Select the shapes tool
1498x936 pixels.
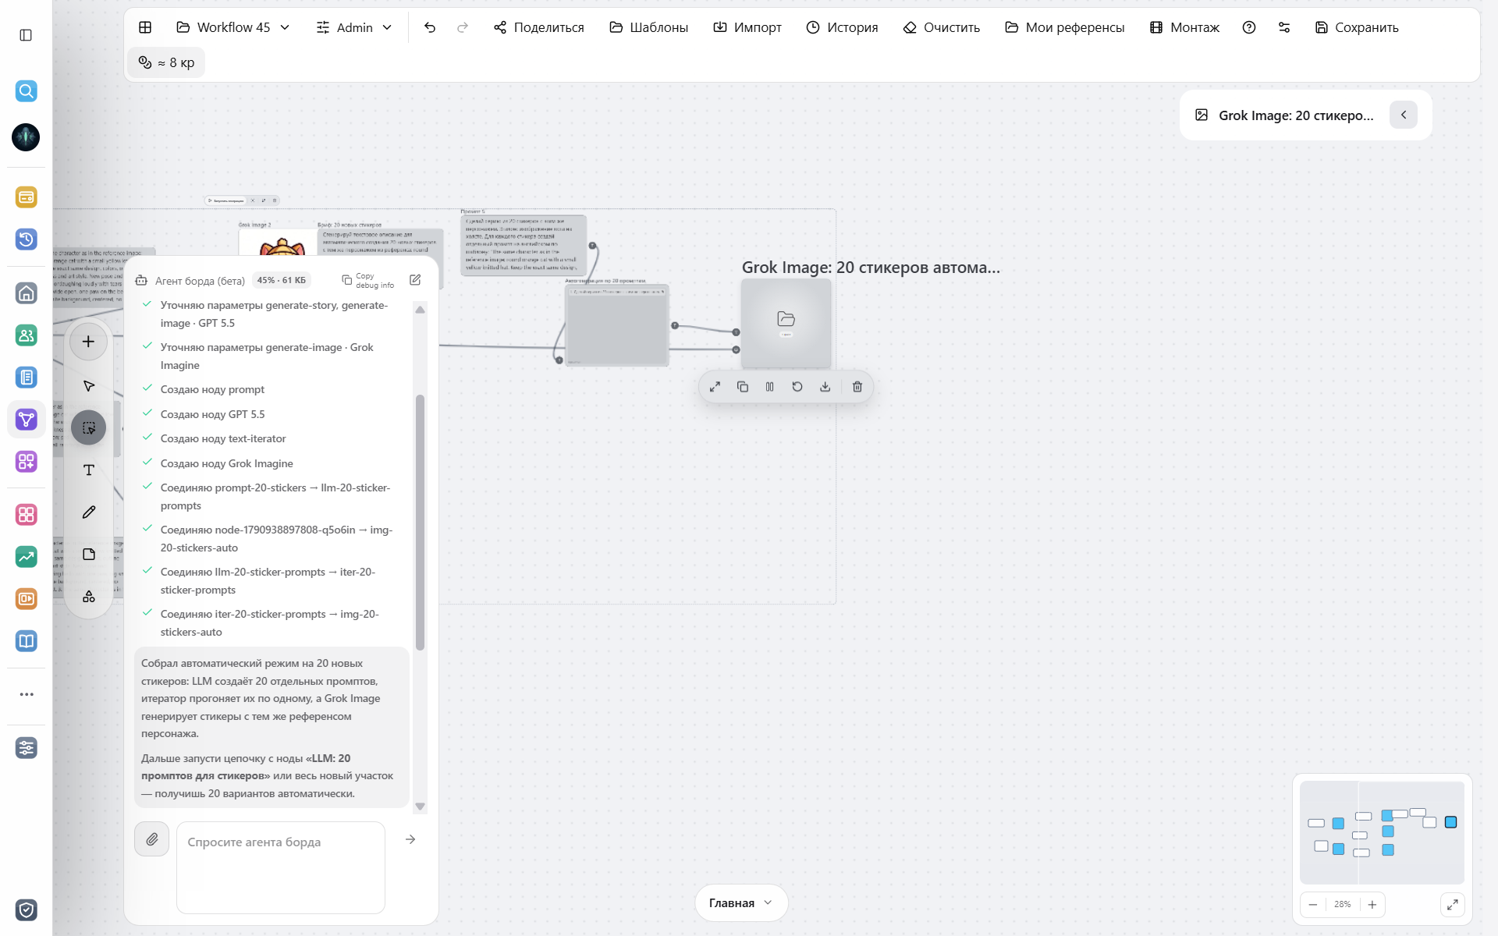[x=89, y=597]
